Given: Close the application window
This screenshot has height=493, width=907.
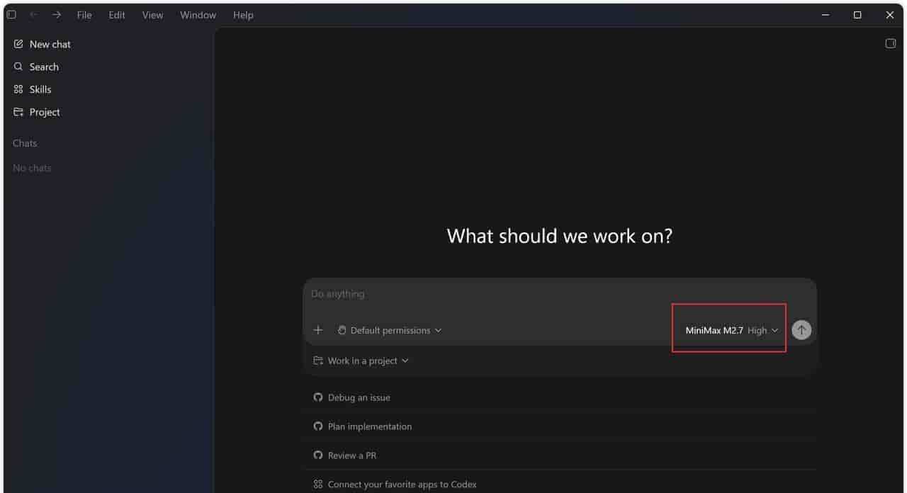Looking at the screenshot, I should 890,15.
